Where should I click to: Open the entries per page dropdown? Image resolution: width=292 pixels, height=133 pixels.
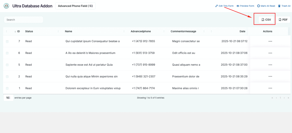[x=8, y=98]
